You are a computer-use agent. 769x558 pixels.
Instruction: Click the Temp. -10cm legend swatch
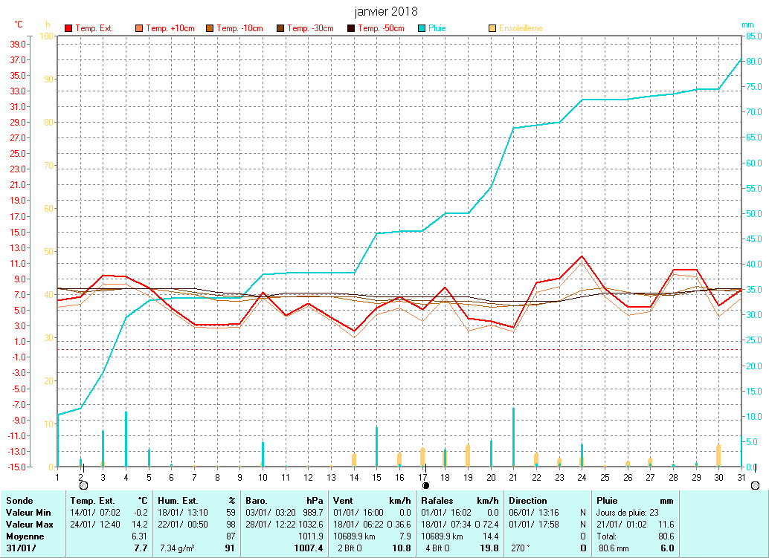coord(210,28)
